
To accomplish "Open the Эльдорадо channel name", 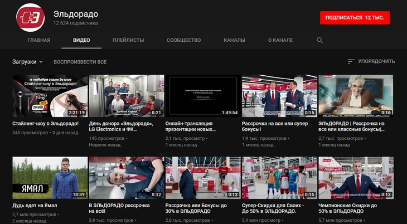I will [76, 14].
